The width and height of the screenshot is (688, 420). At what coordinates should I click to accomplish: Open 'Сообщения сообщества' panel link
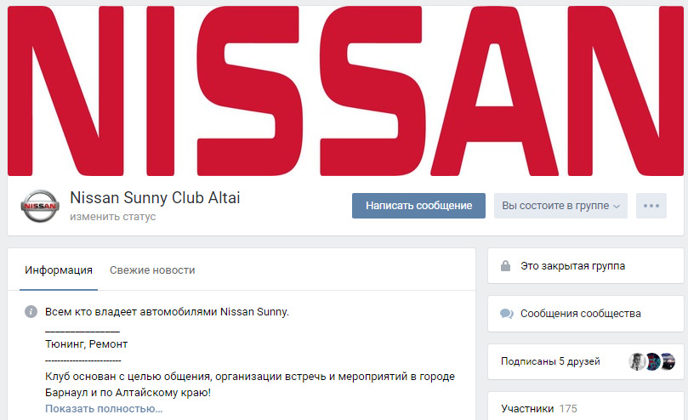tap(581, 314)
